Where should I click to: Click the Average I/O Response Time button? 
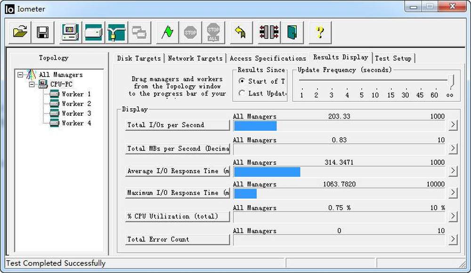point(177,171)
